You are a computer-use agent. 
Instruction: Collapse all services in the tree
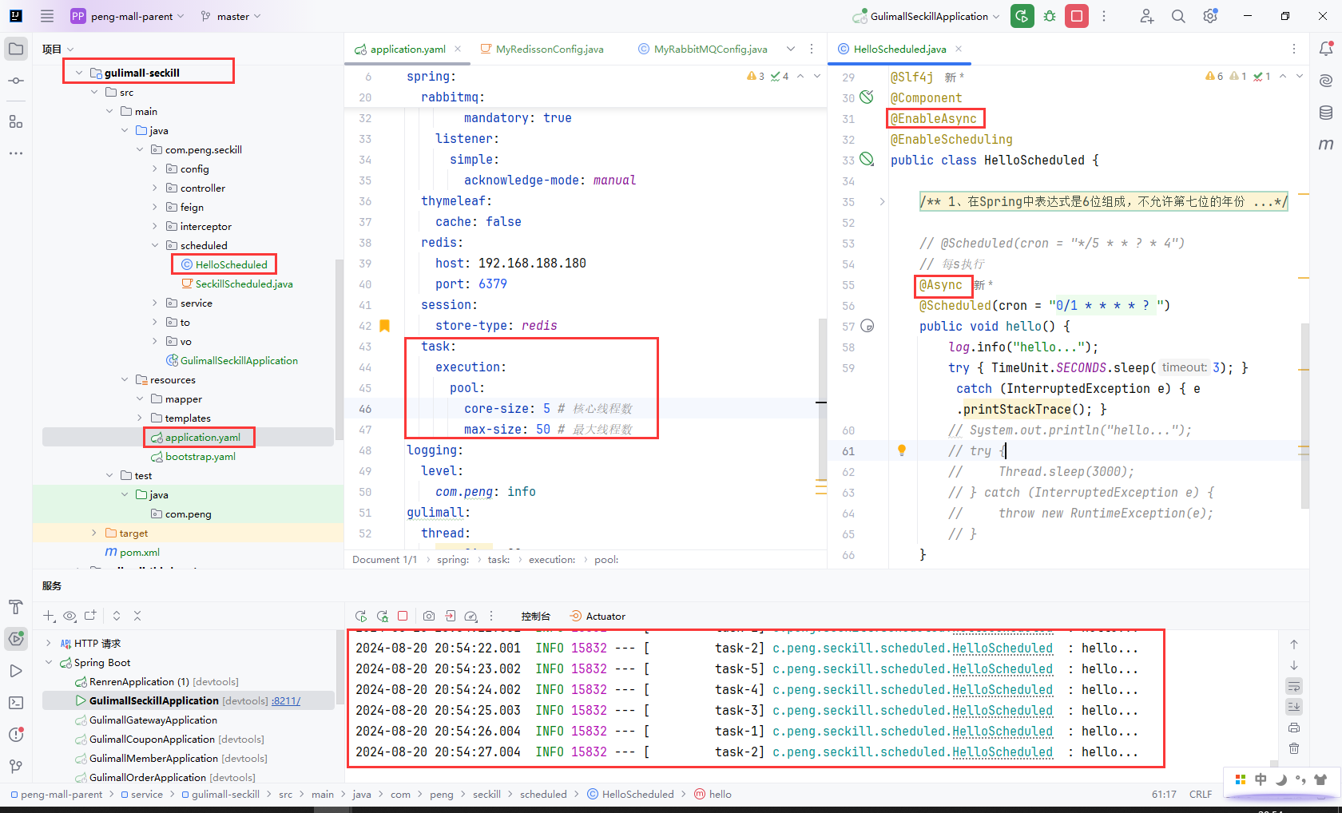(x=137, y=616)
